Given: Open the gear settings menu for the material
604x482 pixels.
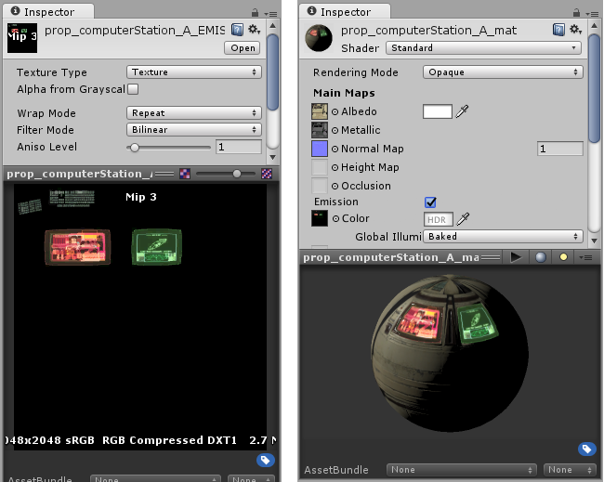Looking at the screenshot, I should click(577, 30).
